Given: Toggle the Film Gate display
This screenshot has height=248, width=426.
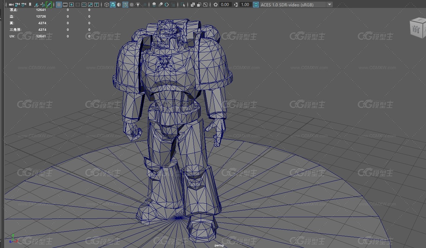Looking at the screenshot, I should (65, 5).
